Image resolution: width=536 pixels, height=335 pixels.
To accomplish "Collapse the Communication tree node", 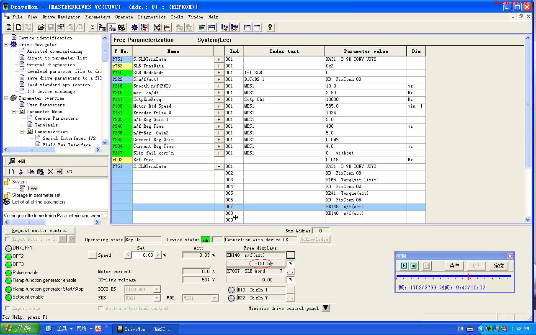I will pyautogui.click(x=22, y=131).
